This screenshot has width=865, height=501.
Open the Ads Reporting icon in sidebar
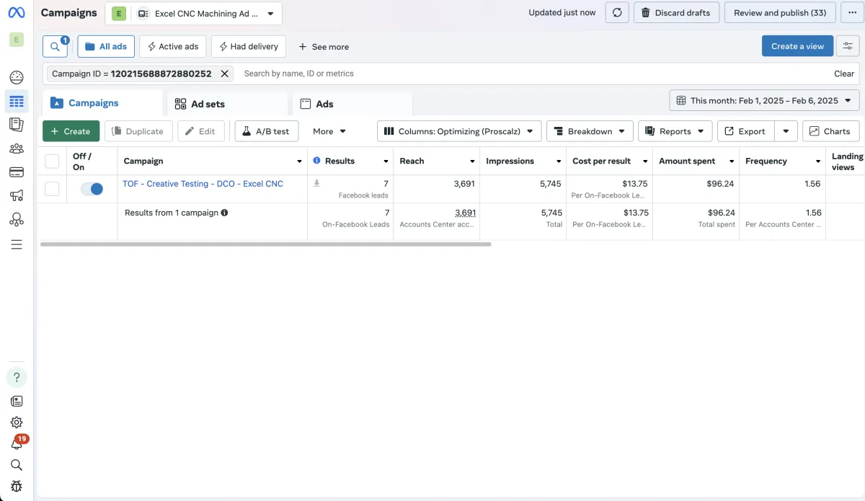(17, 125)
